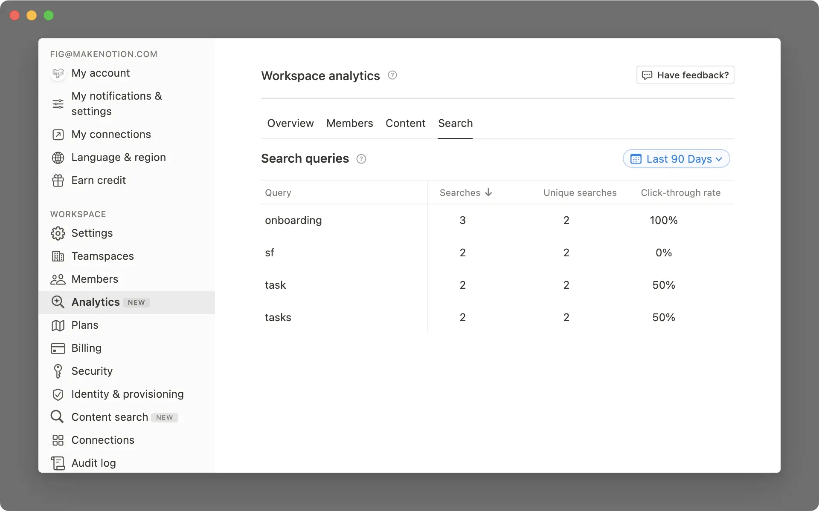Open the Content analytics tab

(x=405, y=123)
